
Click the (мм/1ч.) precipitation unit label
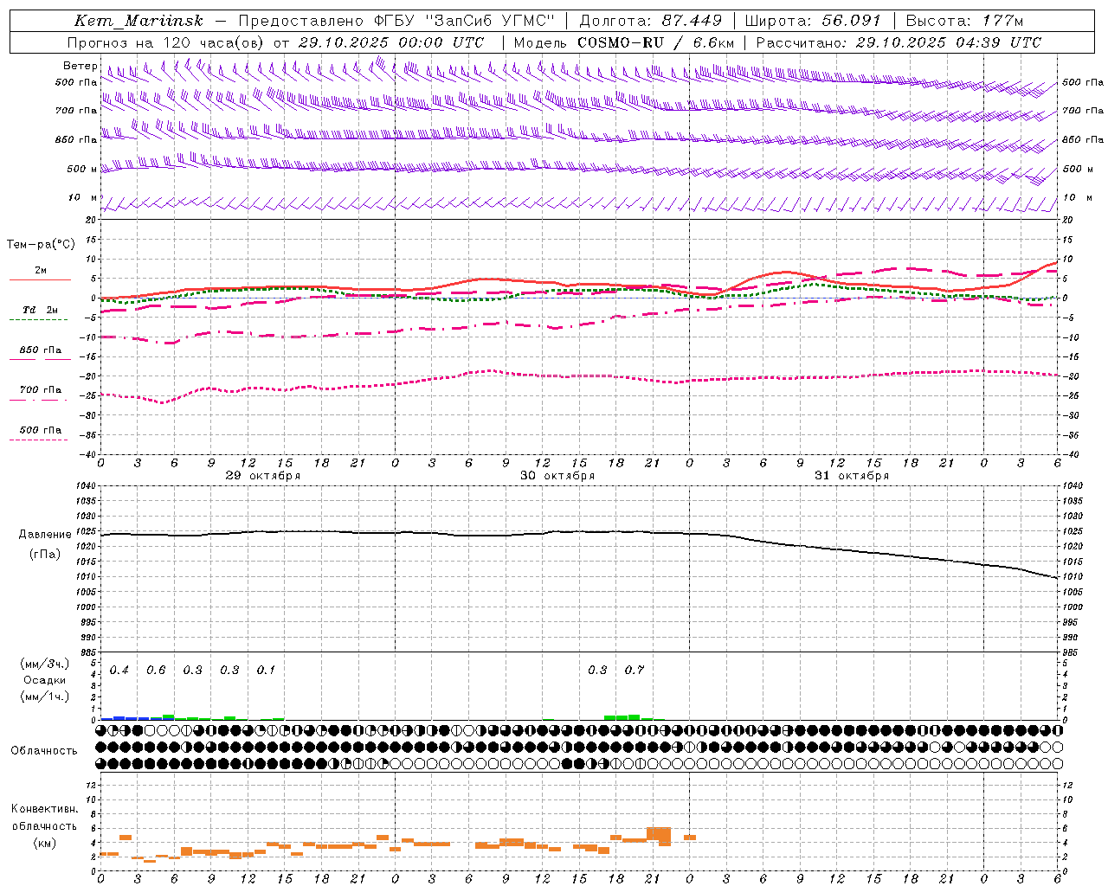(44, 697)
